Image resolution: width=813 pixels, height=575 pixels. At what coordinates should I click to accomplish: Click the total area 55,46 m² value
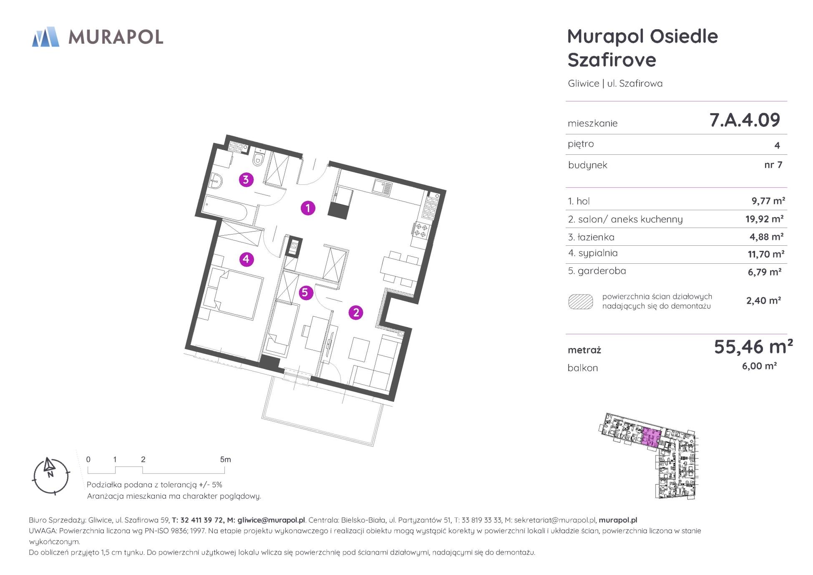753,347
